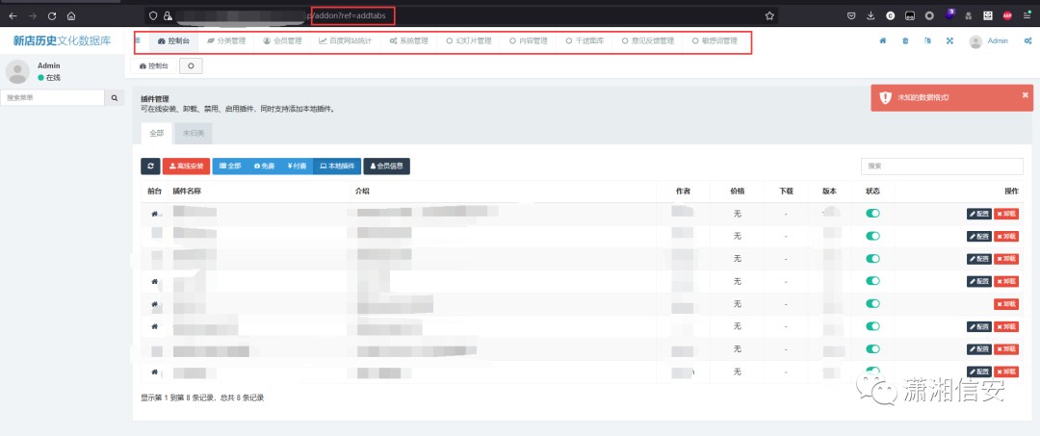The width and height of the screenshot is (1040, 436).
Task: Click the dark refresh button in the plugin toolbar
Action: tap(150, 167)
